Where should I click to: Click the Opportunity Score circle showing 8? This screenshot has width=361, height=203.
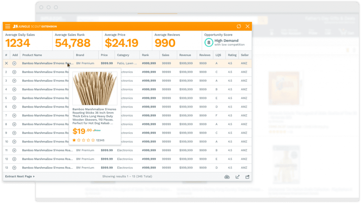click(x=209, y=43)
